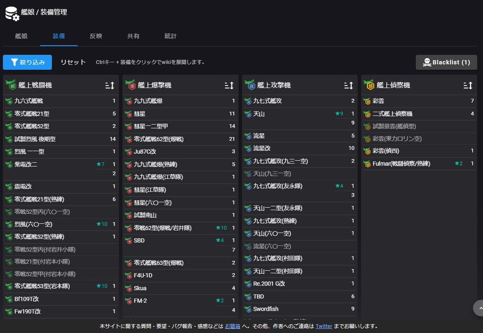Image resolution: width=483 pixels, height=333 pixels.
Task: Click the skull icon on the Blacklist button
Action: tap(427, 62)
